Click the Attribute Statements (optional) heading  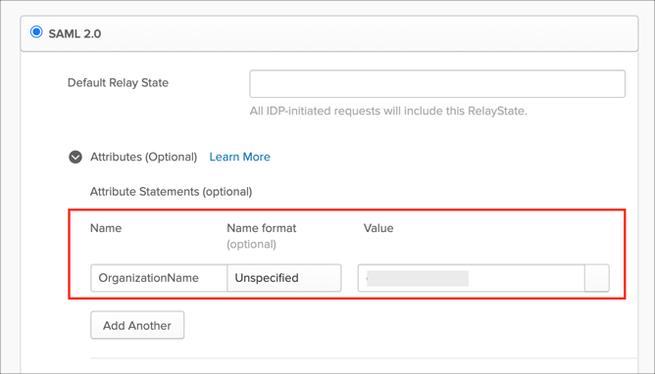pos(172,192)
